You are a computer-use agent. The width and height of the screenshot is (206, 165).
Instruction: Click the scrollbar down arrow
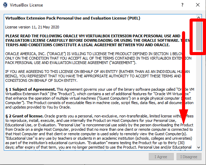pos(199,148)
